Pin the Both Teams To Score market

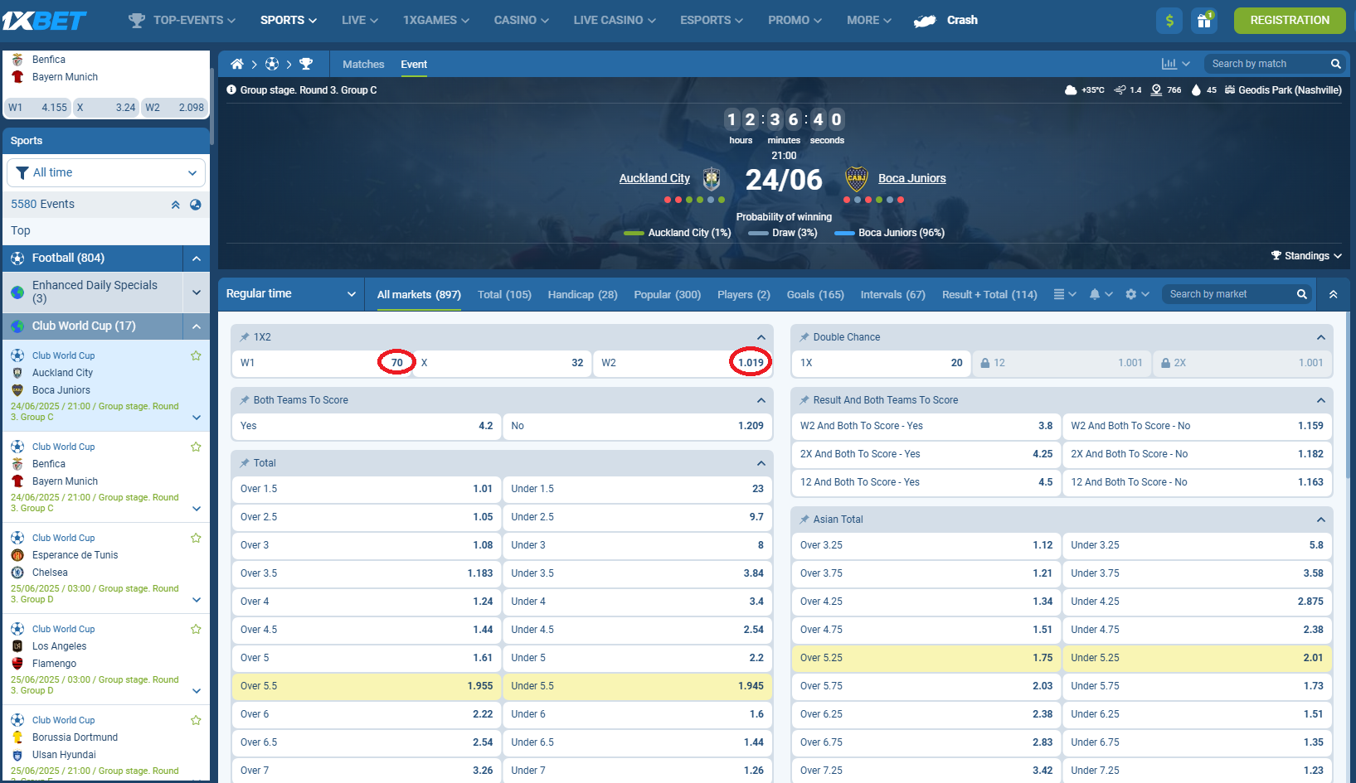[245, 400]
